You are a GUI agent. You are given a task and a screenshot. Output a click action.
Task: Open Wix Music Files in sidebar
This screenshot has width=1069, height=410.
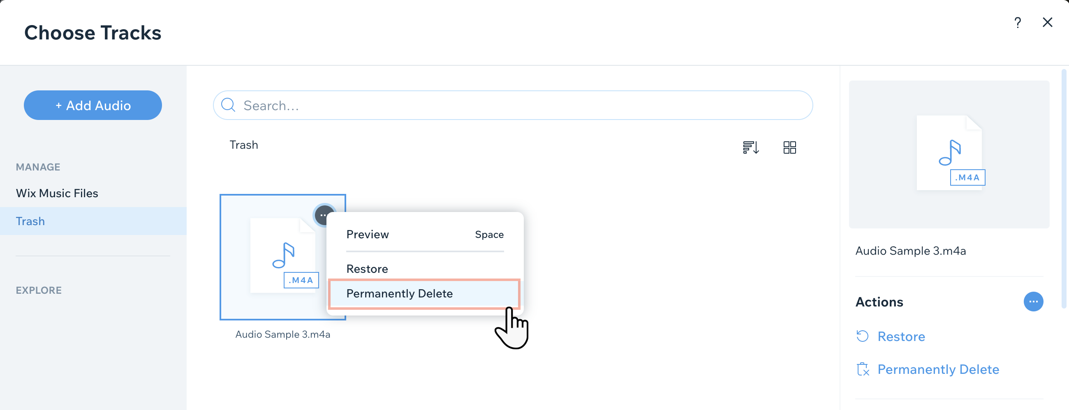pyautogui.click(x=57, y=193)
